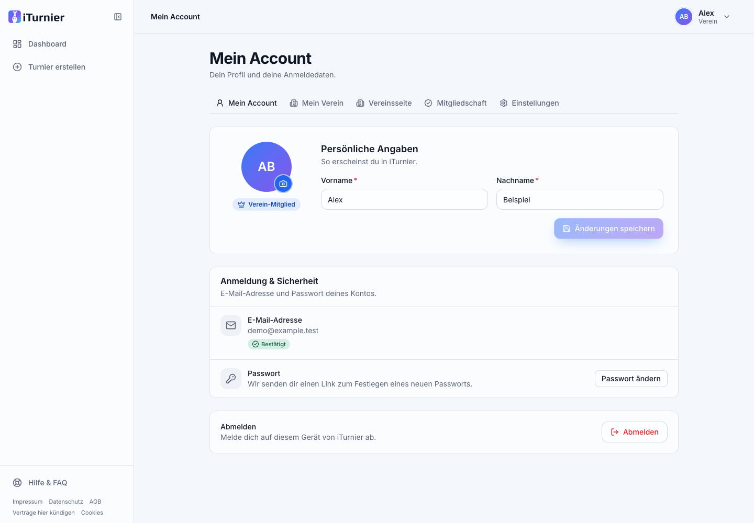Click the Anmeldung & Sicherheit heading
Viewport: 754px width, 523px height.
[x=269, y=281]
